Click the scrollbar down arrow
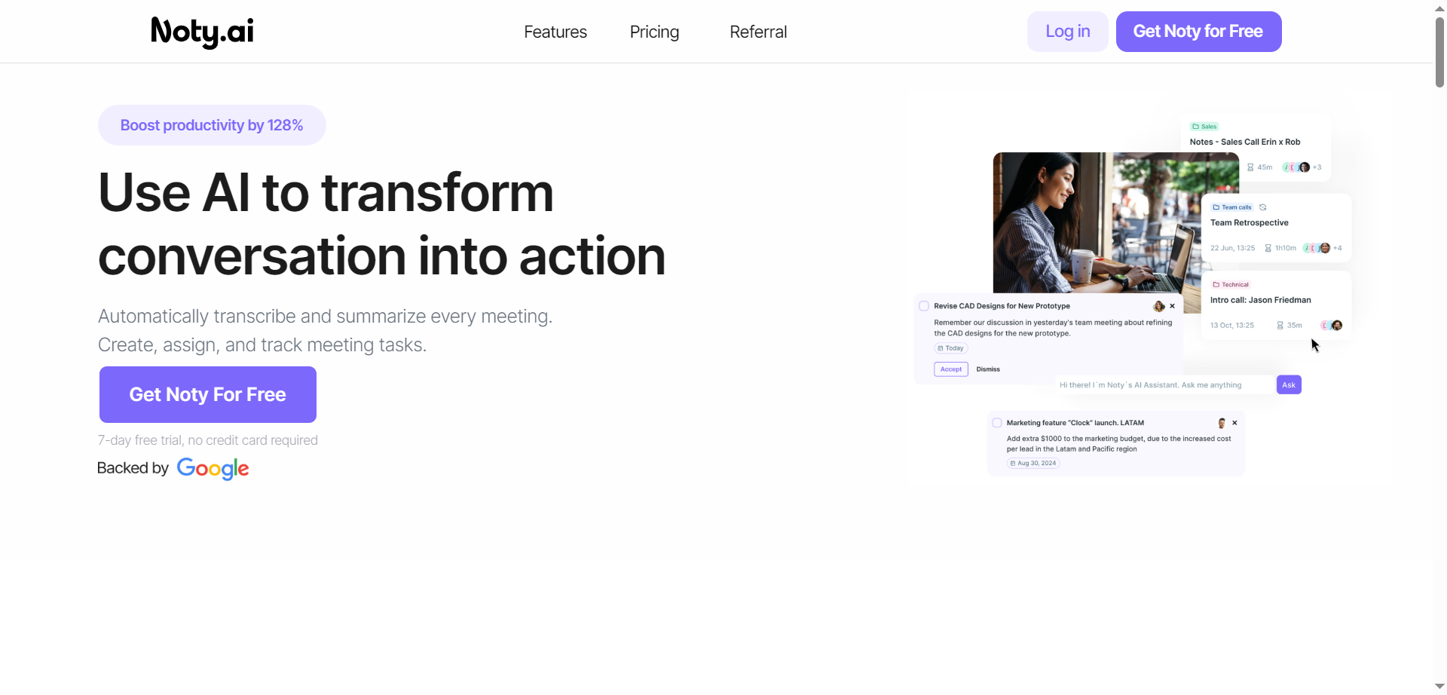 click(x=1439, y=687)
